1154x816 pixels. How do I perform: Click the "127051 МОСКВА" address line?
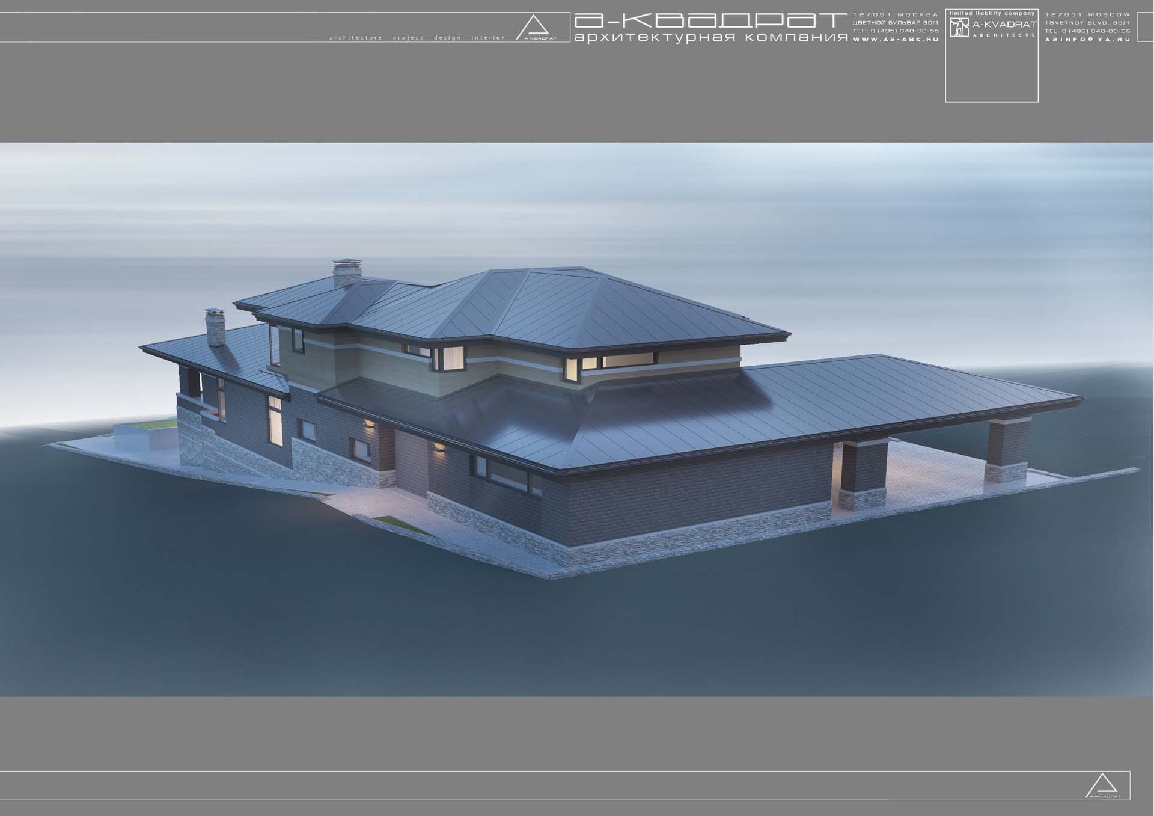click(x=895, y=14)
